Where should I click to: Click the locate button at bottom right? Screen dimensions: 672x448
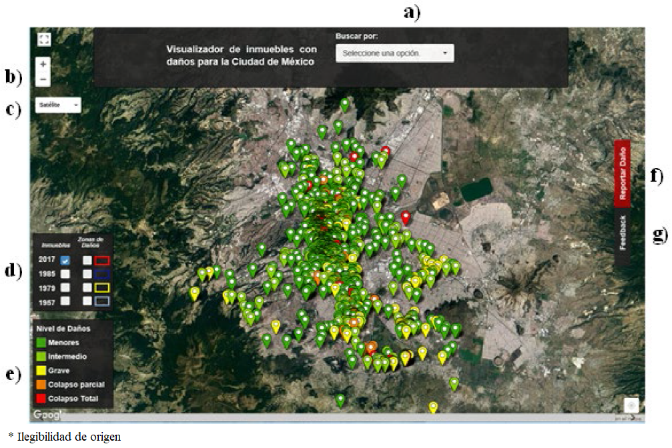631,405
